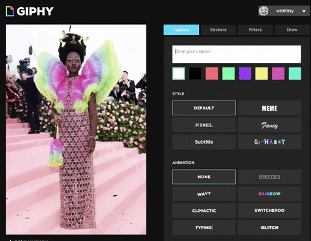
Task: Click the GIPHY wordmark text
Action: tap(35, 11)
